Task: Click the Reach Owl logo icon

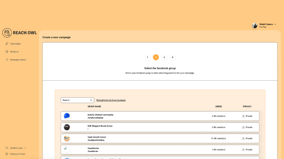Action: (x=7, y=33)
